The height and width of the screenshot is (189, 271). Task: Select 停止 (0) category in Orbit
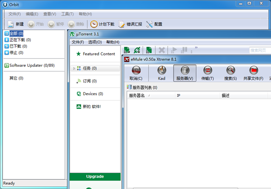pos(16,53)
